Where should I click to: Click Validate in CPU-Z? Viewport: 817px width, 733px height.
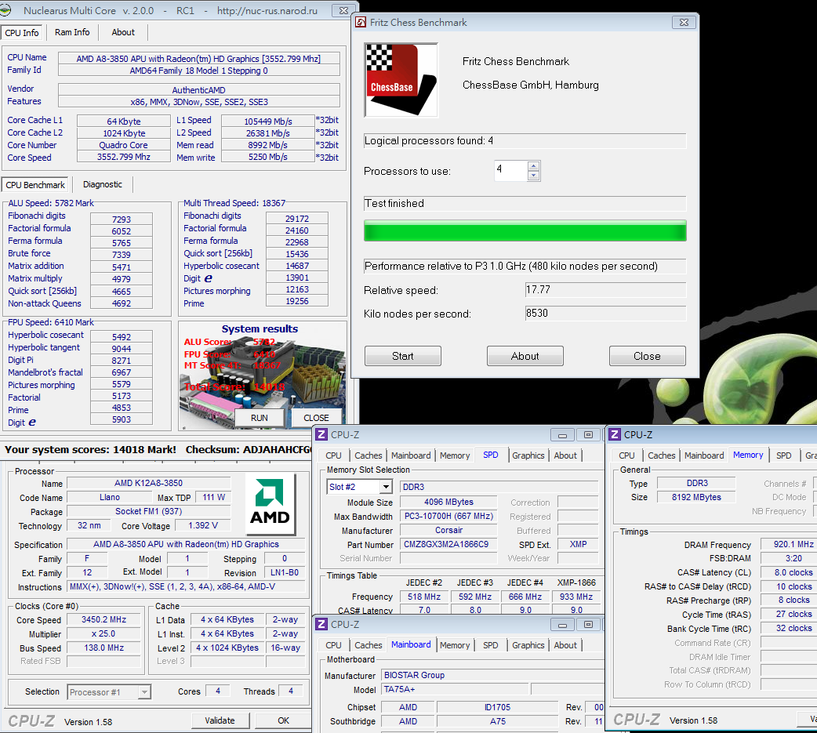point(220,720)
